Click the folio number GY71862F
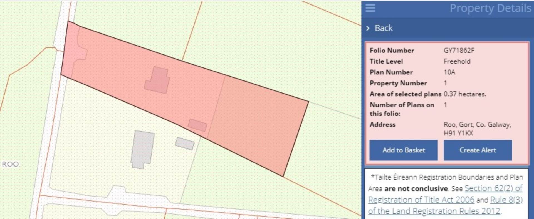This screenshot has width=534, height=219. 459,51
